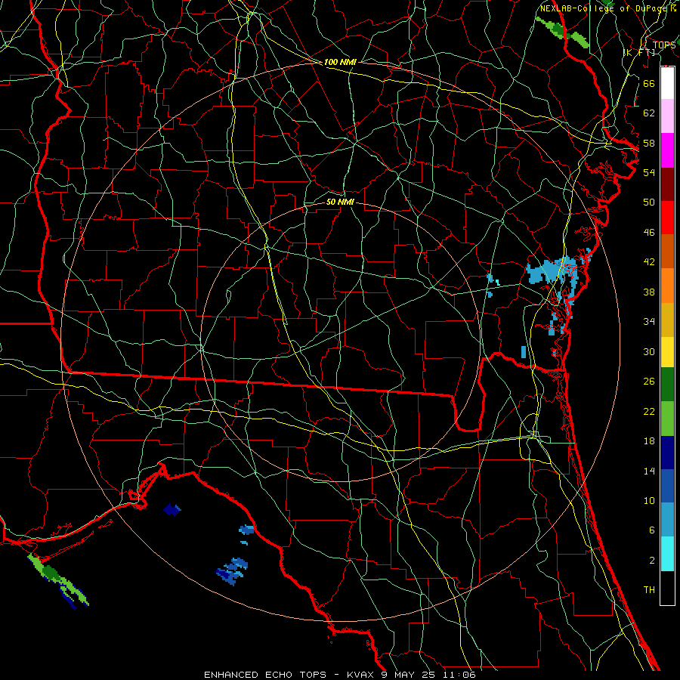Pick the navy blue legend swatch
Image resolution: width=680 pixels, height=680 pixels.
pos(667,453)
